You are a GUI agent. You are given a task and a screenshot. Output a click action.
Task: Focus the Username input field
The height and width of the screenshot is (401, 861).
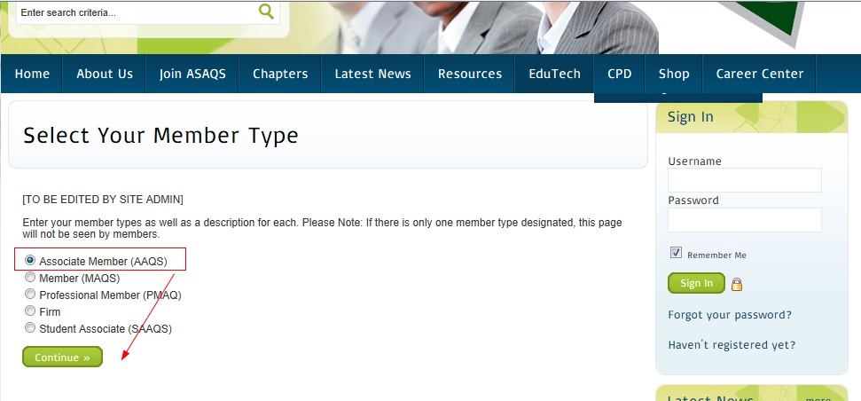744,180
